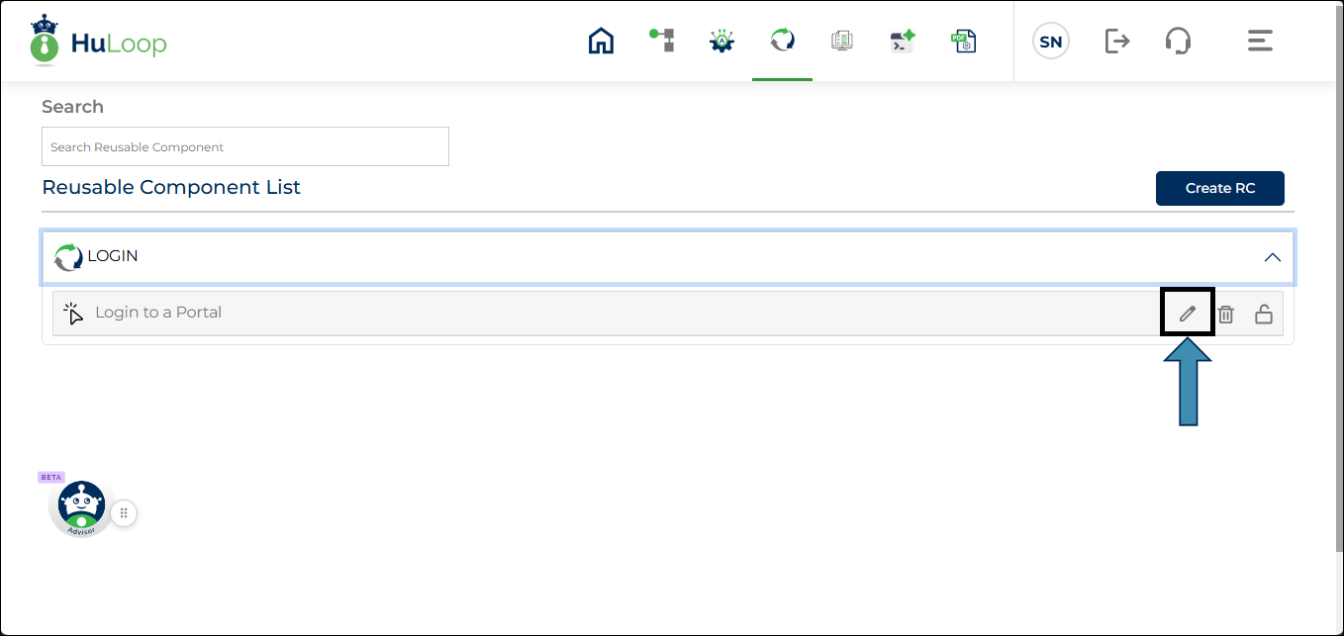
Task: Click the logout arrow icon
Action: [1116, 41]
